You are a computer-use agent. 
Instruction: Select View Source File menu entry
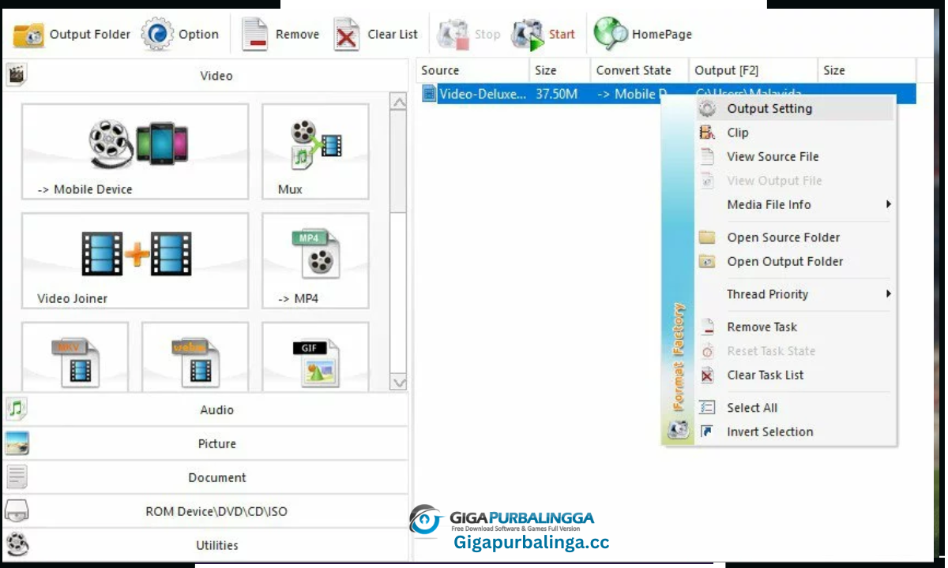(795, 156)
